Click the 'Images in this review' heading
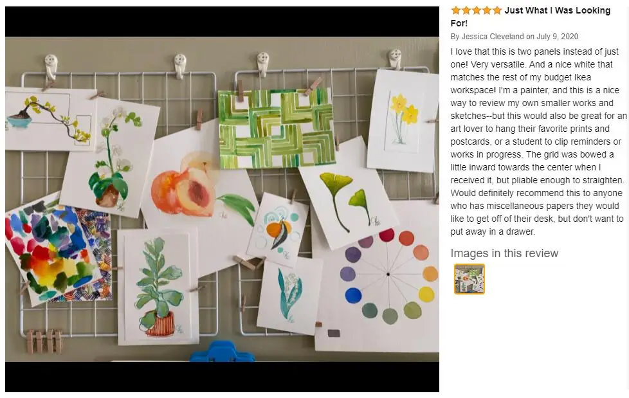Viewport: 629px width, 398px height. (x=504, y=253)
